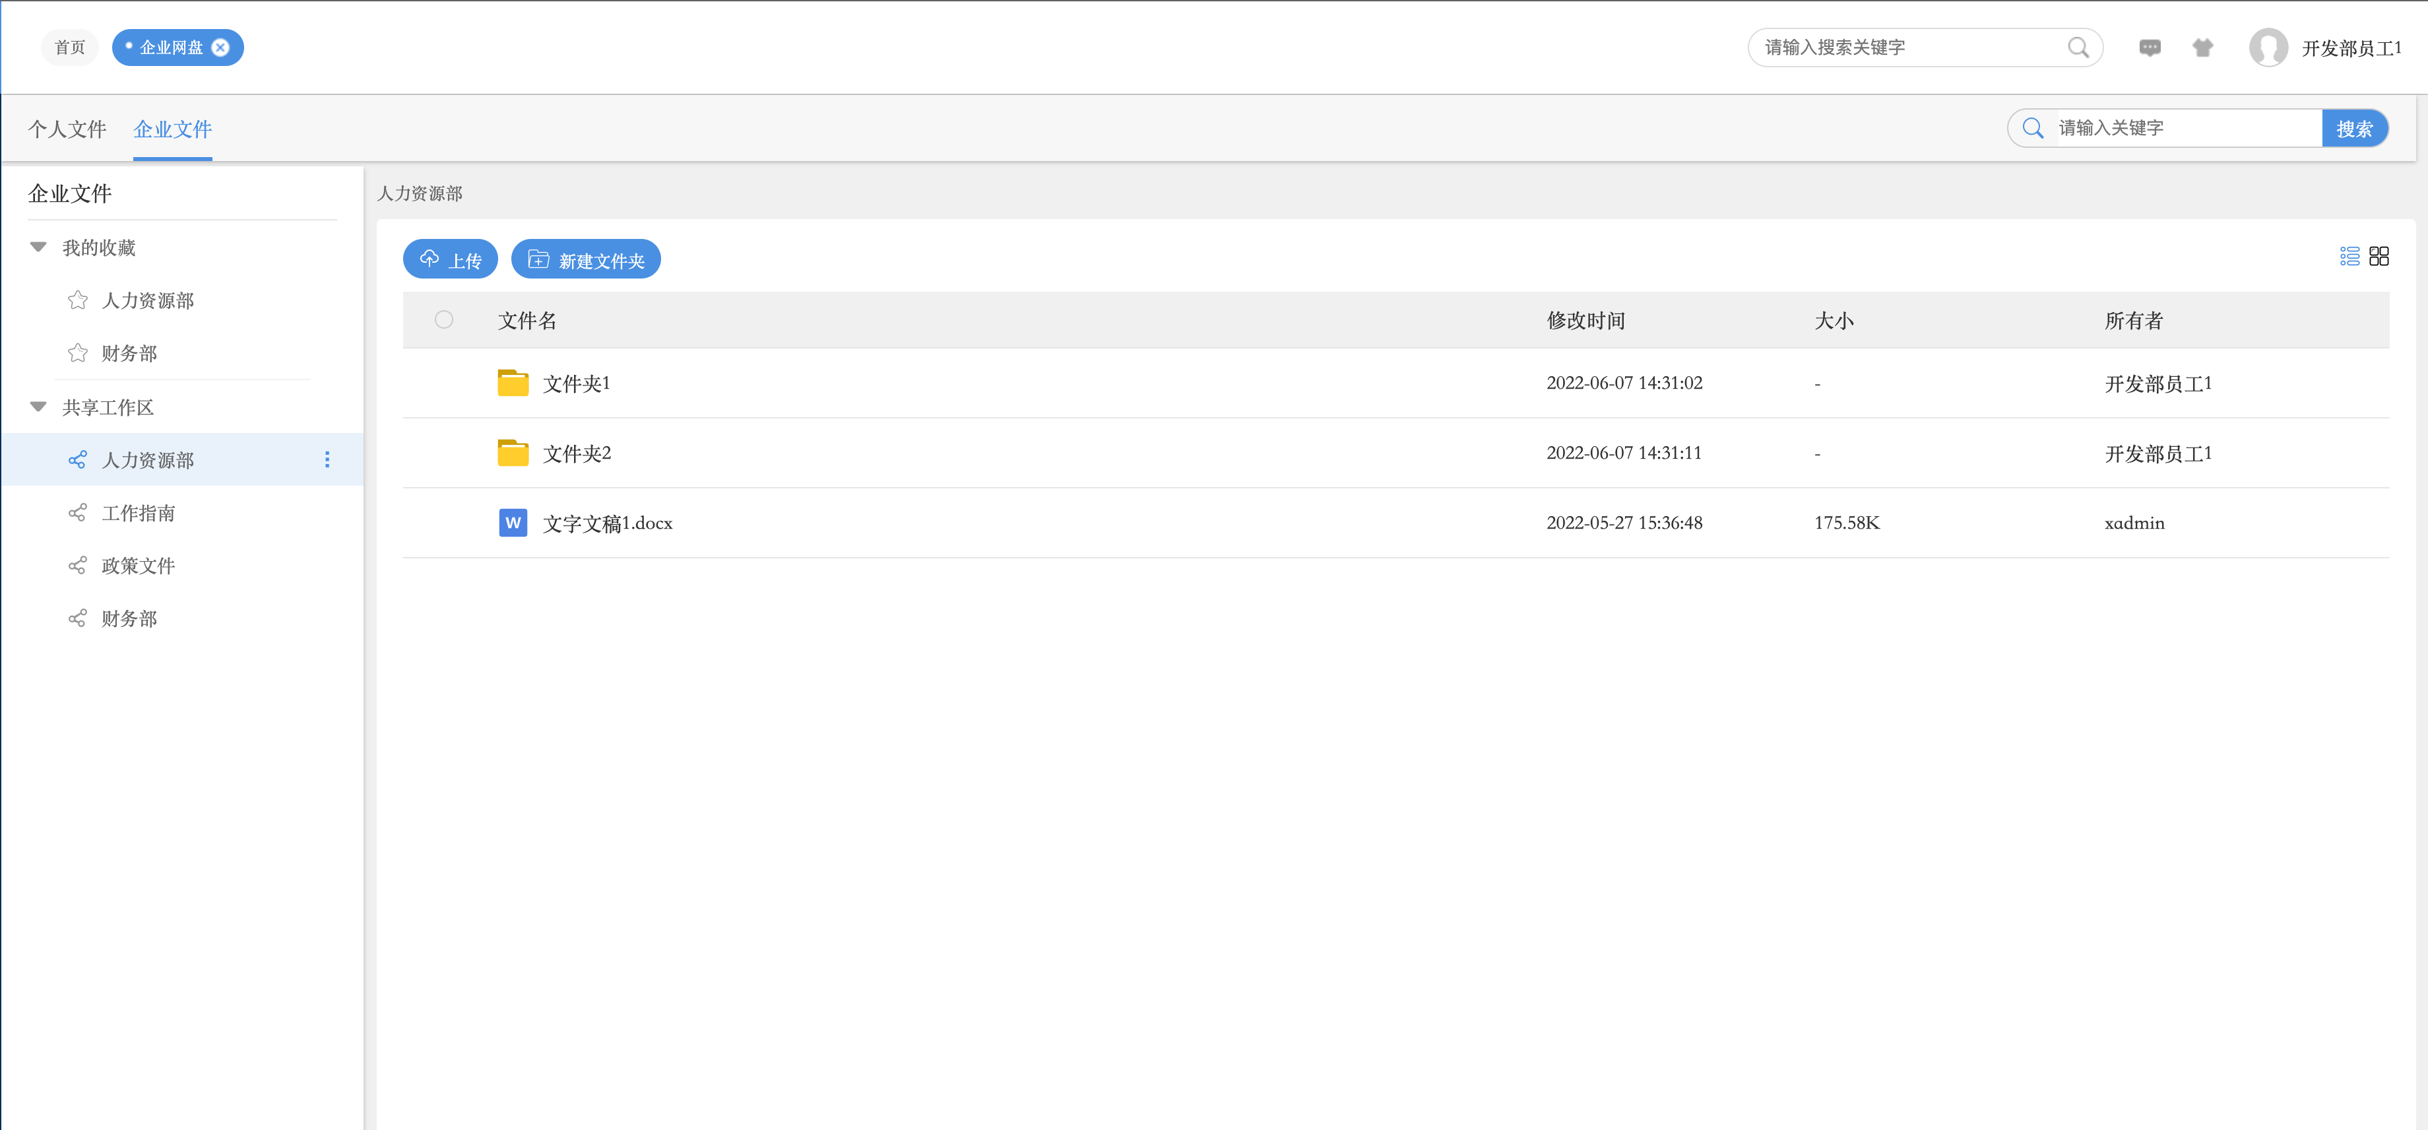Switch to grid view layout

[x=2378, y=257]
